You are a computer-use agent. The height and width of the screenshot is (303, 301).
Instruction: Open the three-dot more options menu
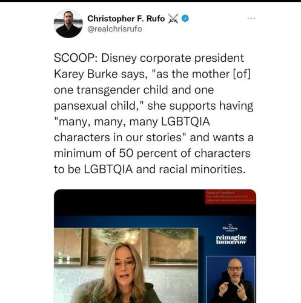point(251,18)
